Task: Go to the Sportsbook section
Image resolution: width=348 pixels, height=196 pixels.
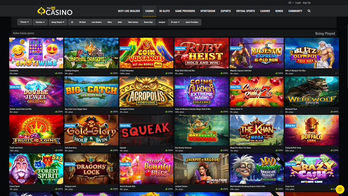Action: (208, 11)
